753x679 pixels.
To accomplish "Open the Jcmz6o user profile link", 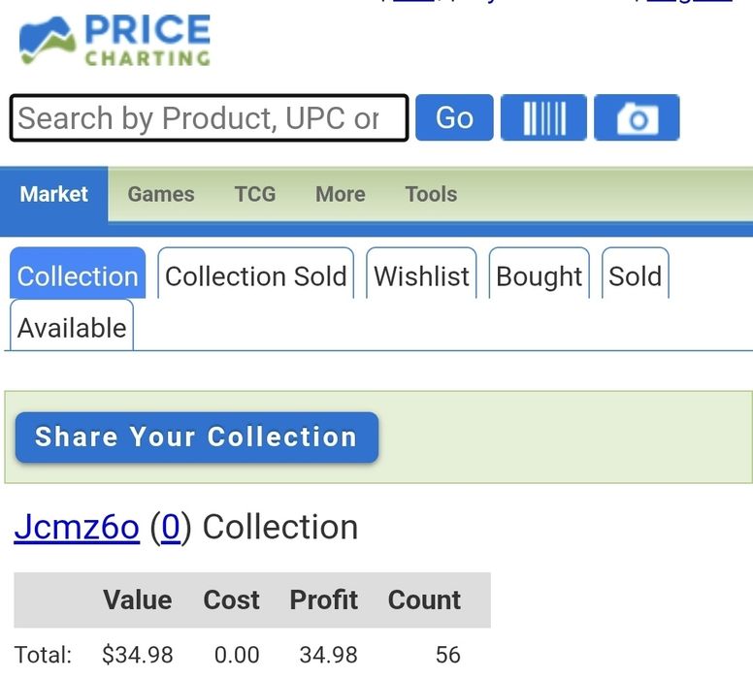I will point(77,528).
